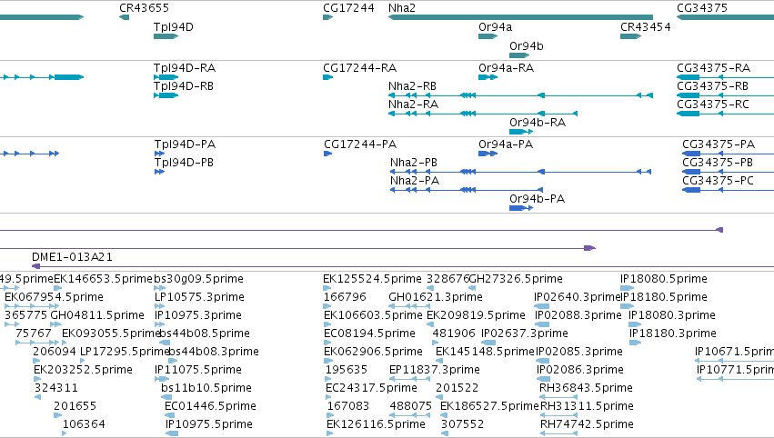
Task: Select the Or94a-RA transcript feature
Action: pos(488,77)
